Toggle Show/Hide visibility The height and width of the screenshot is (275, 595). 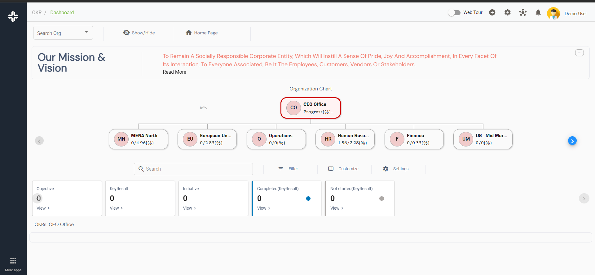pyautogui.click(x=139, y=33)
